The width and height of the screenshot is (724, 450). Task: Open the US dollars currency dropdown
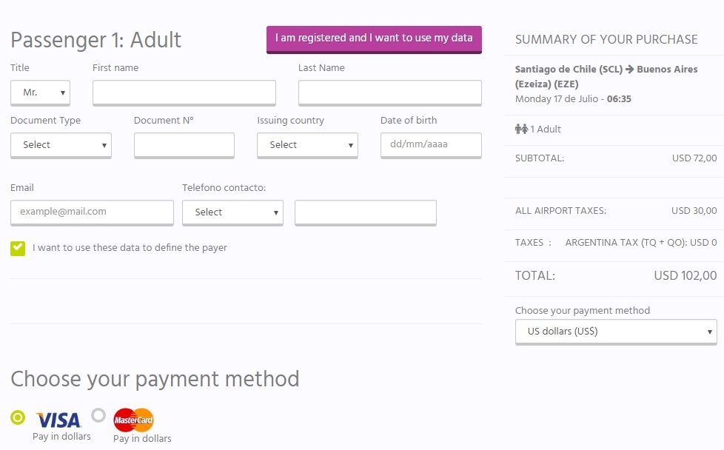point(616,332)
